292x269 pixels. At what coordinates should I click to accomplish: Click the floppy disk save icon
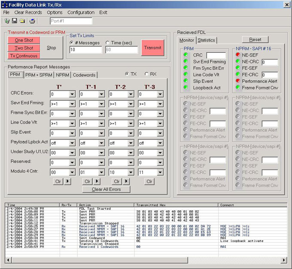click(x=15, y=21)
